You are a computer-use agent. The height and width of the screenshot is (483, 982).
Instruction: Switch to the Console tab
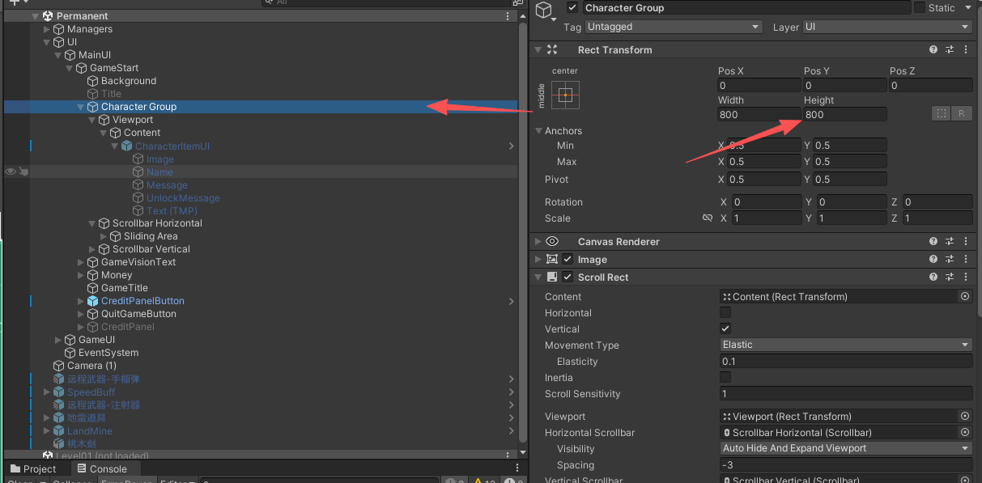[102, 469]
